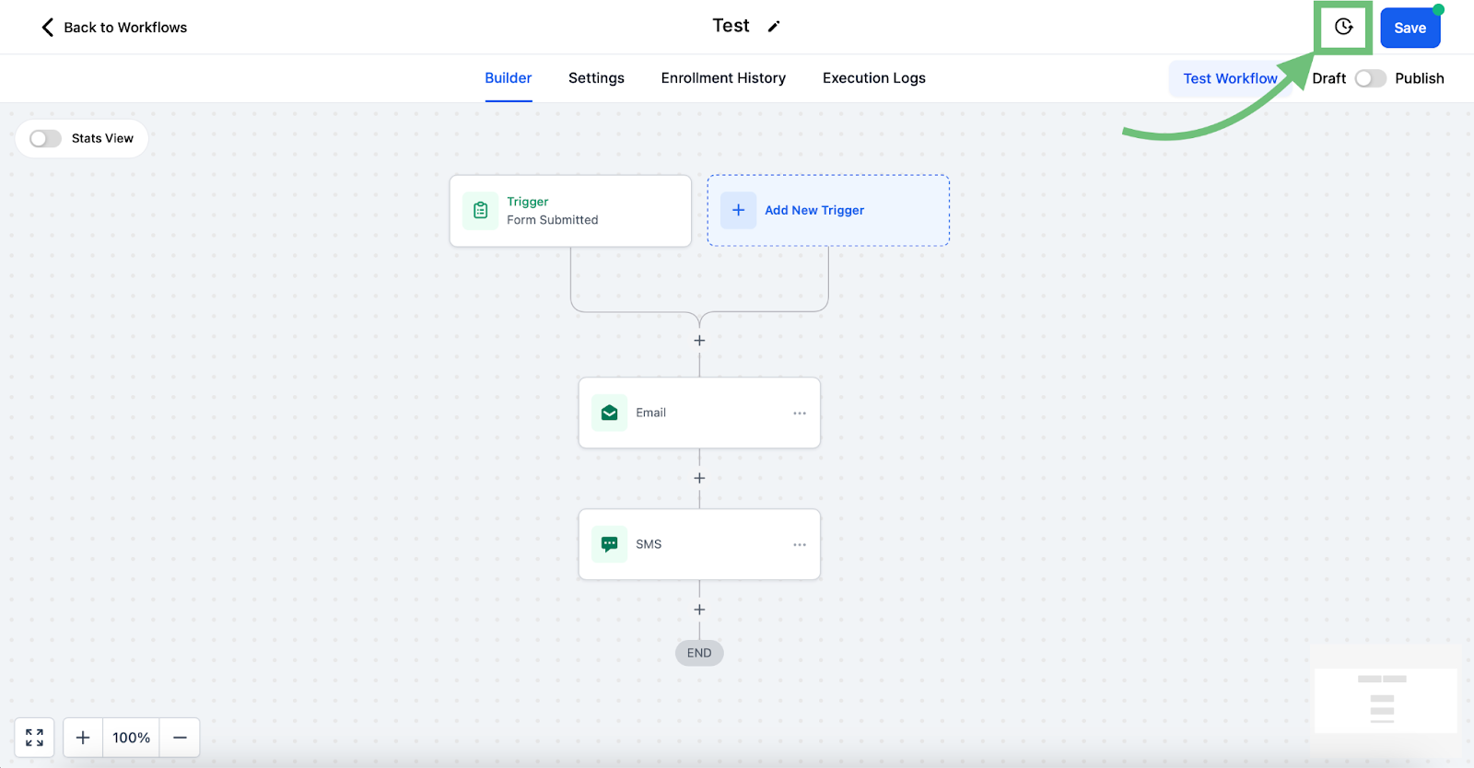
Task: Open the Settings tab
Action: coord(596,78)
